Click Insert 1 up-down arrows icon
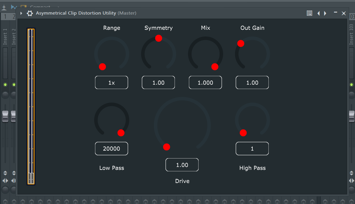Screen dimensions: 355x204 5,173
